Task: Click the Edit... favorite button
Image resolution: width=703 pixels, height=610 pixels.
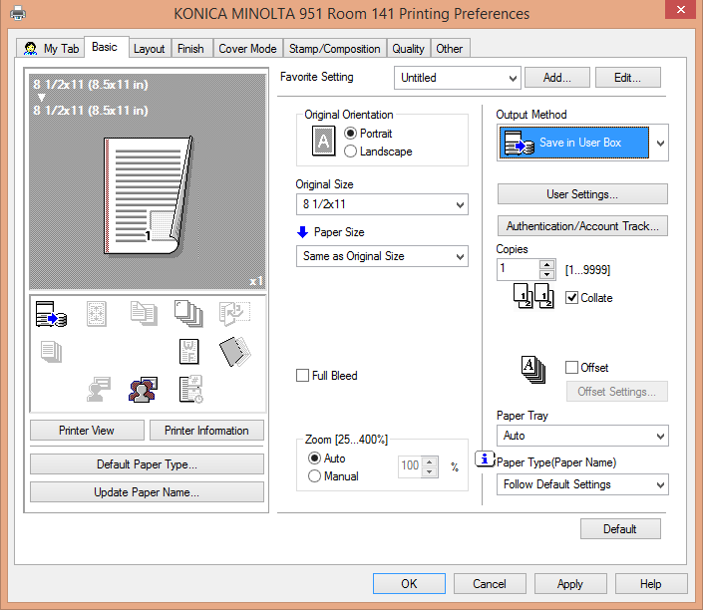Action: 627,78
